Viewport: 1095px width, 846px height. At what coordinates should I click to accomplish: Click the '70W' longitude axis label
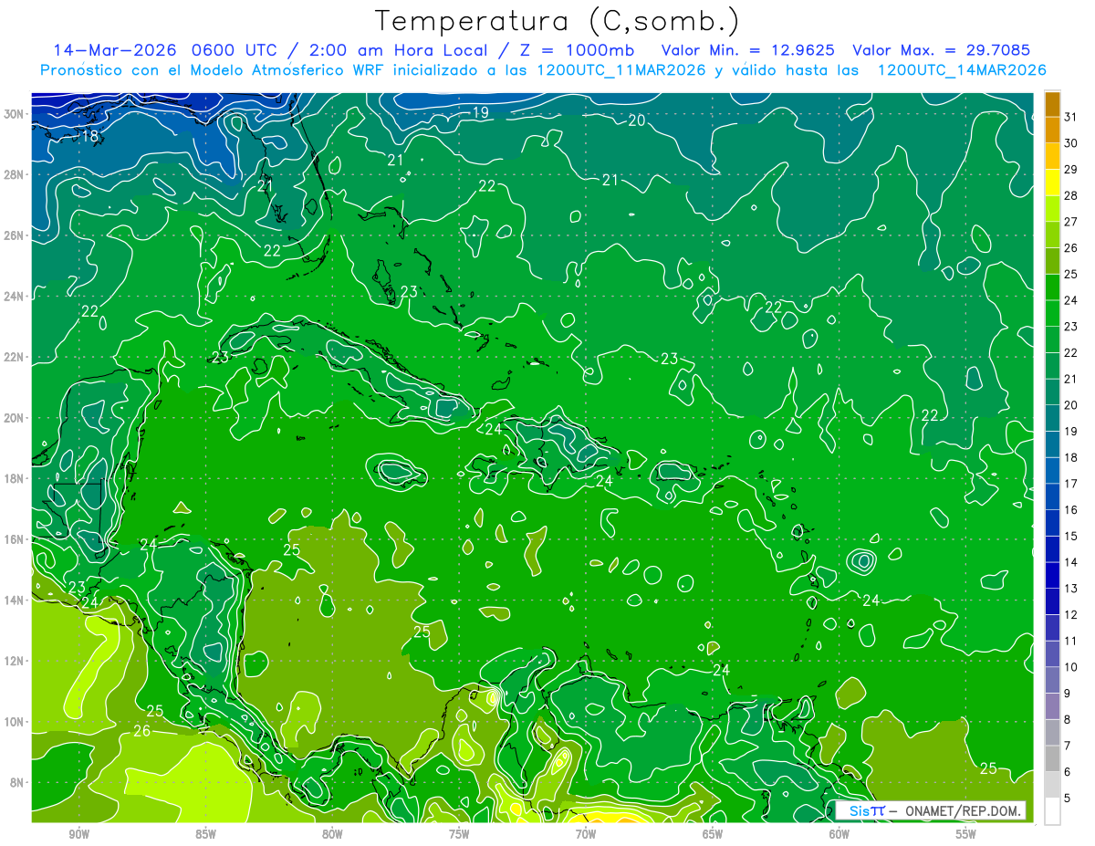[586, 834]
